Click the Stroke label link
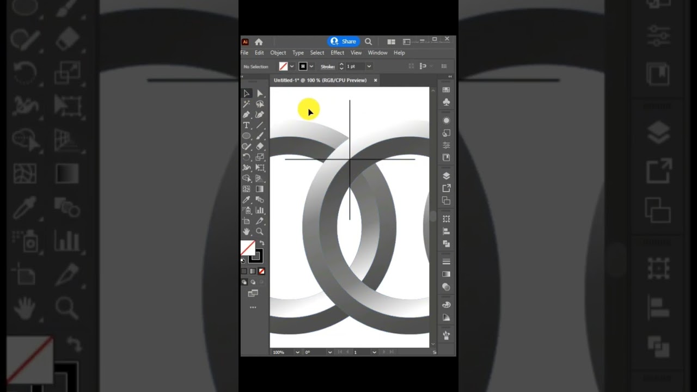The height and width of the screenshot is (392, 697). coord(328,66)
